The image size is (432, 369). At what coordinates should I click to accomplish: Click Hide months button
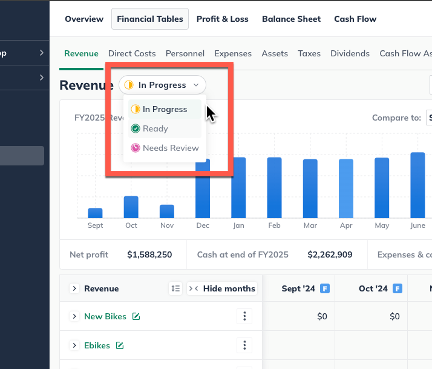[222, 288]
